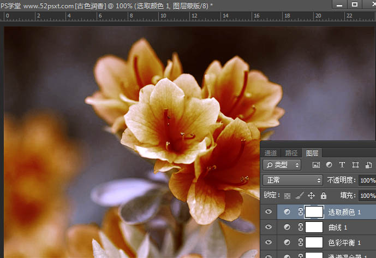Hide the 色彩平衡 1 layer
376x258 pixels.
click(x=268, y=242)
